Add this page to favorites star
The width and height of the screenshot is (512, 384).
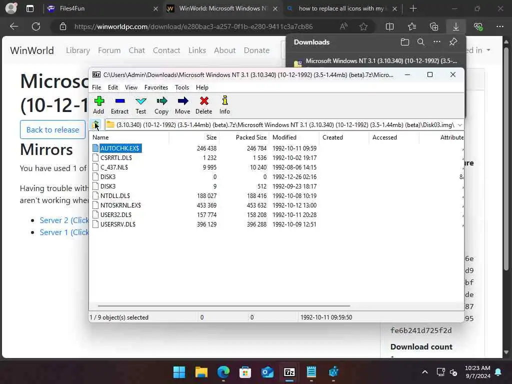(x=363, y=26)
